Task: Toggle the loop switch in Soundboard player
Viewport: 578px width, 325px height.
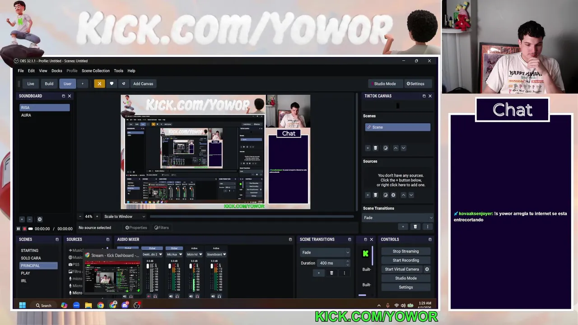Action: click(30, 229)
